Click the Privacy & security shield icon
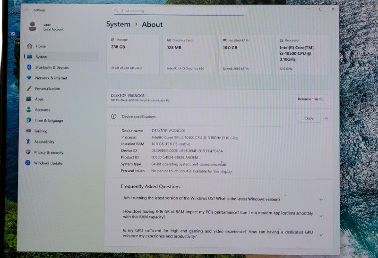The height and width of the screenshot is (258, 378). [x=28, y=152]
